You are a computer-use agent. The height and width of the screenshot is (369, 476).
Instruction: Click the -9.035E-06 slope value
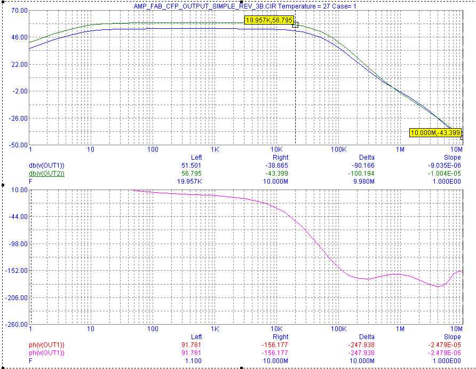pyautogui.click(x=444, y=166)
